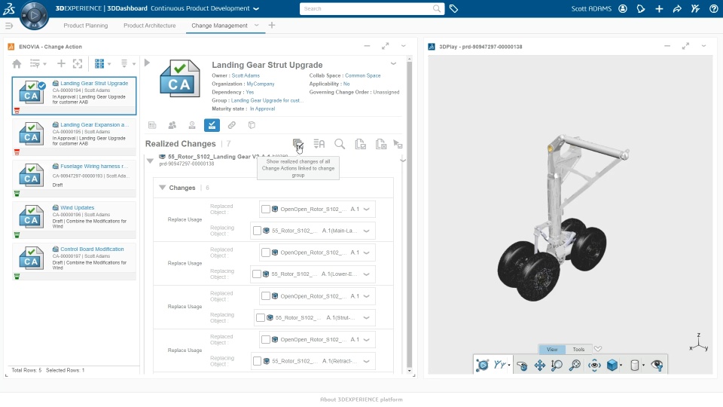Check the A.1(Strut-... replacing object box
Image resolution: width=723 pixels, height=407 pixels.
(x=261, y=317)
